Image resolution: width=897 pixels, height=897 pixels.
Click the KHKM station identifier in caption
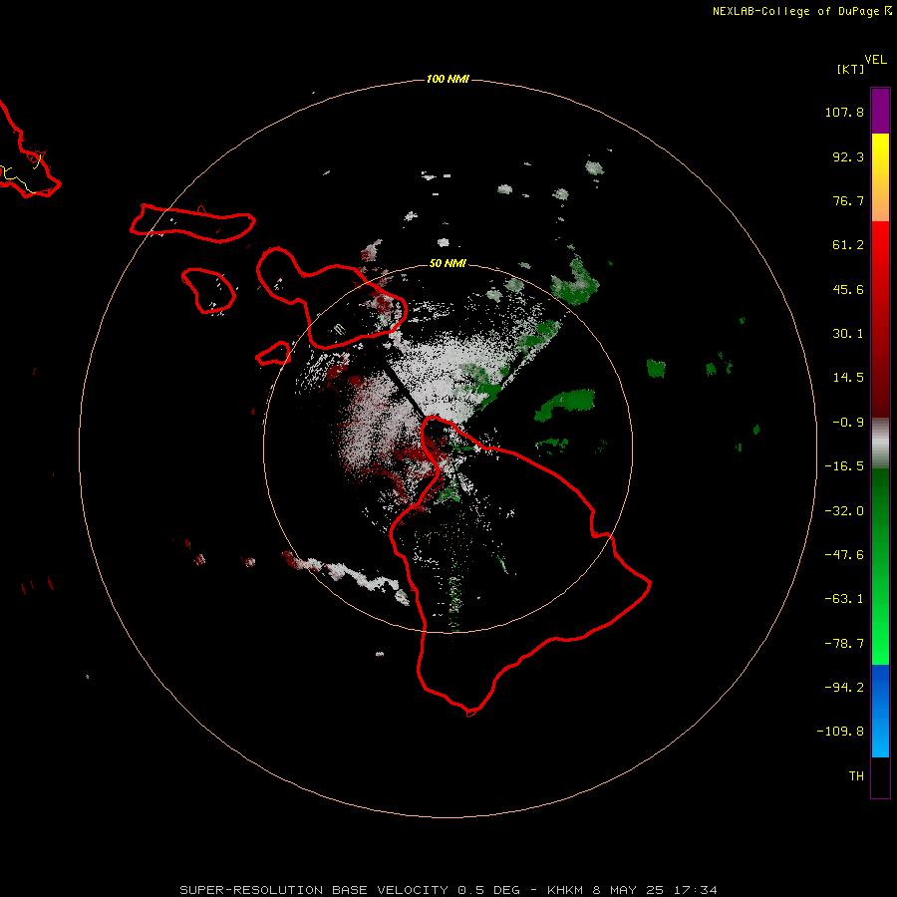pyautogui.click(x=565, y=890)
